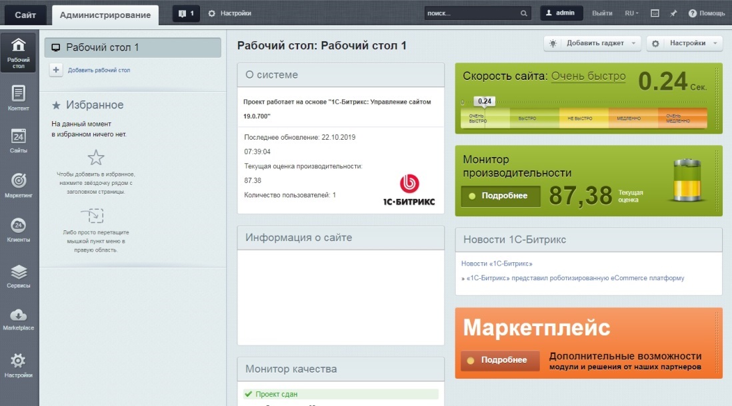The width and height of the screenshot is (732, 406).
Task: Click the Новости 1С-Битрикс gadget header
Action: point(589,240)
